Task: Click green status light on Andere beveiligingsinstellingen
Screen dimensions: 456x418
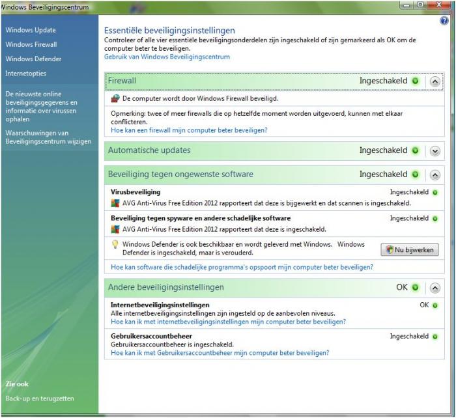Action: [x=416, y=287]
